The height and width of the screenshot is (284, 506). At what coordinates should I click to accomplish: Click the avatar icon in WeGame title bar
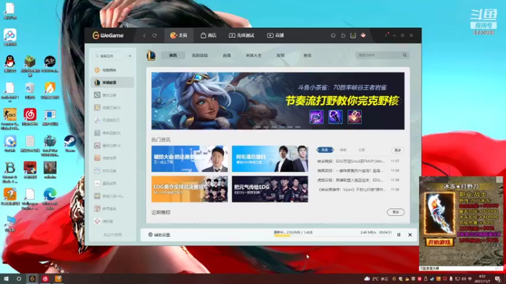[x=363, y=35]
